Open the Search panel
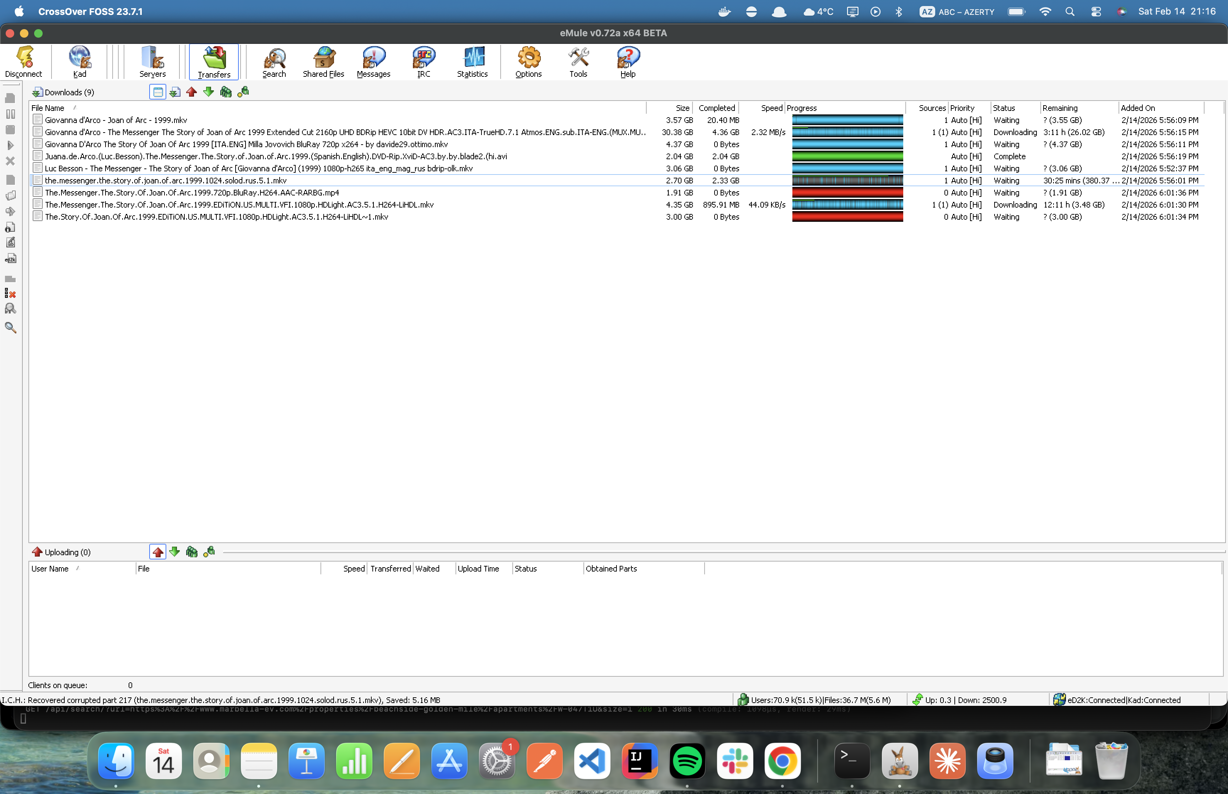 point(274,61)
